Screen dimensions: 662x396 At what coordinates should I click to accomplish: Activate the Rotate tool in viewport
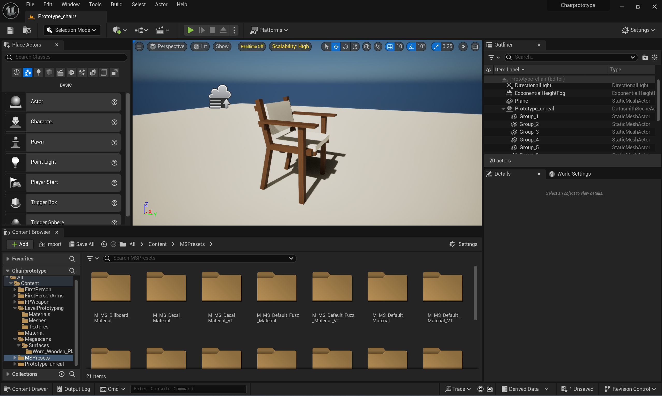345,47
